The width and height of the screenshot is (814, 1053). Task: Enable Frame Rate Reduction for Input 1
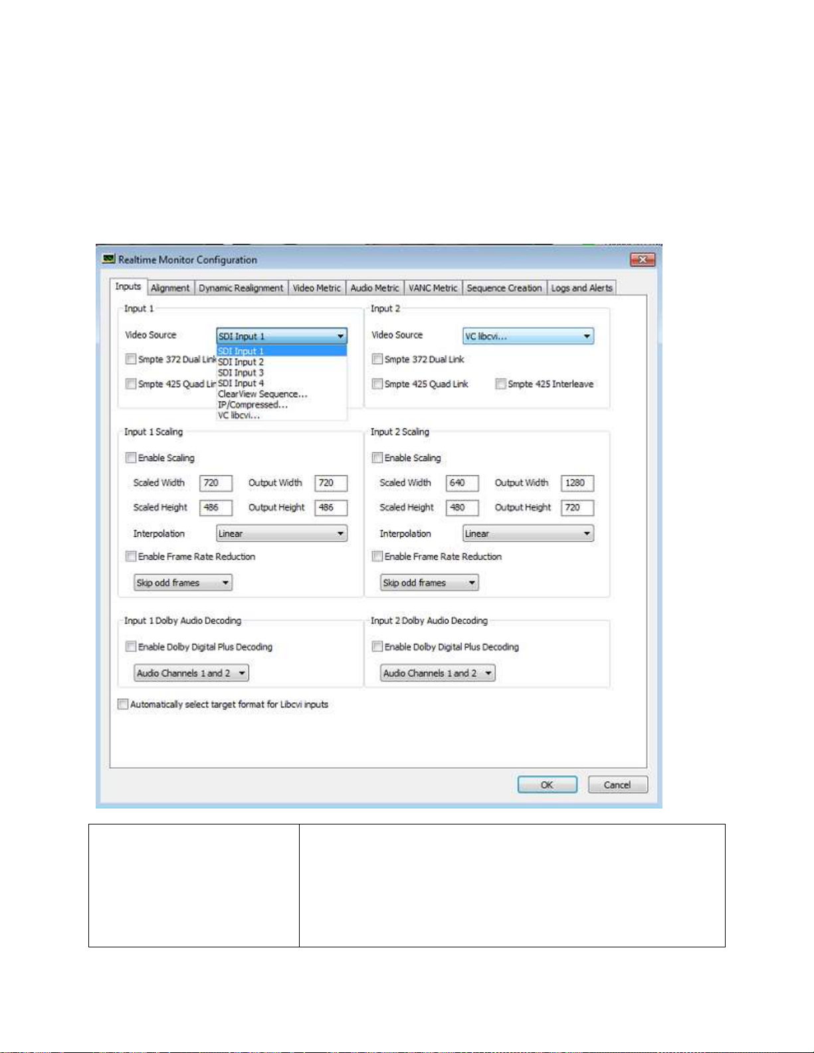131,556
